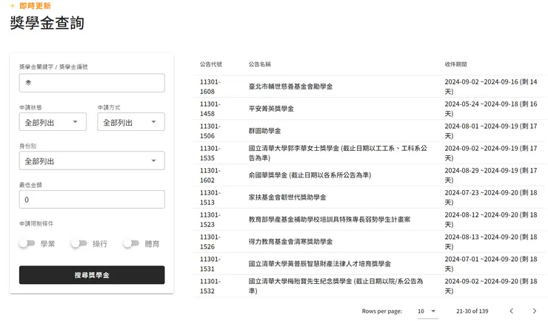Click period 2024-05-24 ~2024-09-18

tap(491, 109)
